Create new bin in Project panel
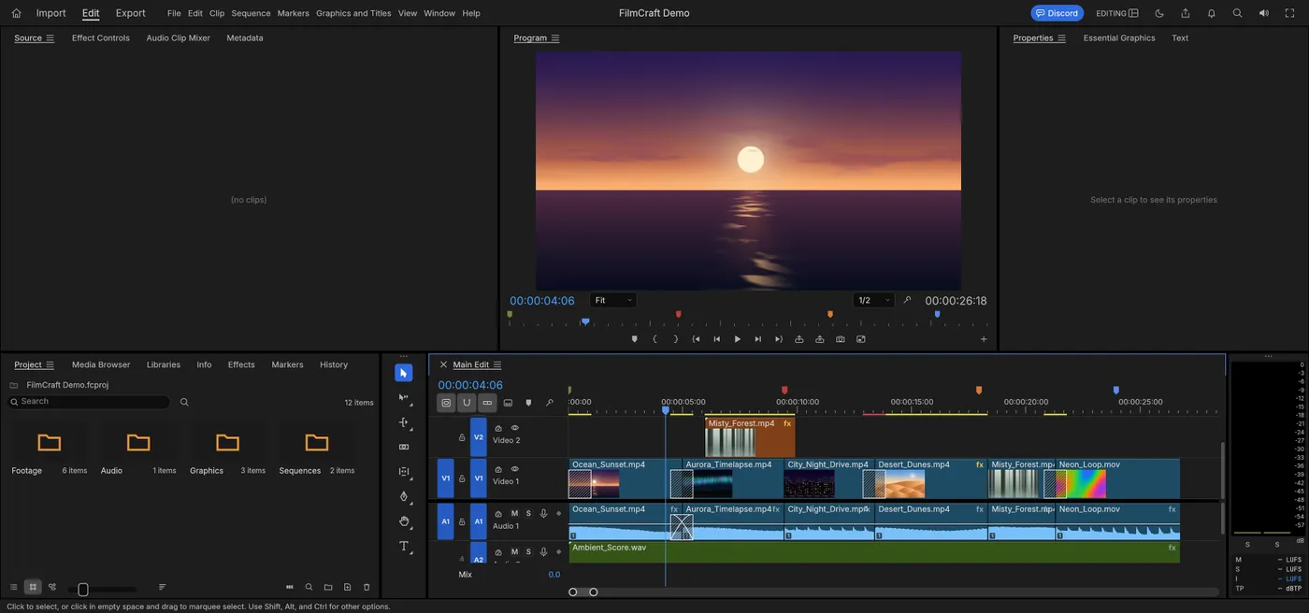 328,587
